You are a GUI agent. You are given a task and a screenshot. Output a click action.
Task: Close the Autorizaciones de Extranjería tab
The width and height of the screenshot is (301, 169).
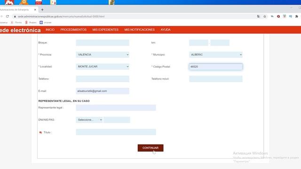[x=35, y=9]
